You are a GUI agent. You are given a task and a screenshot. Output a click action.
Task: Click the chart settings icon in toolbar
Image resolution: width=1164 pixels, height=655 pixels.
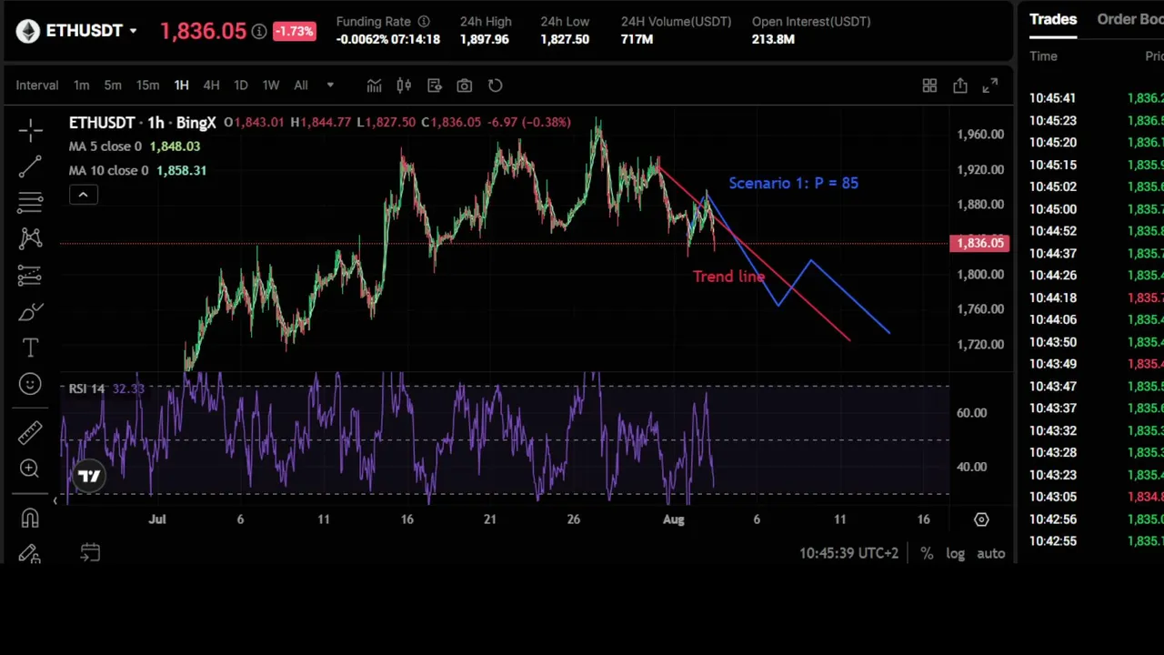coord(435,86)
